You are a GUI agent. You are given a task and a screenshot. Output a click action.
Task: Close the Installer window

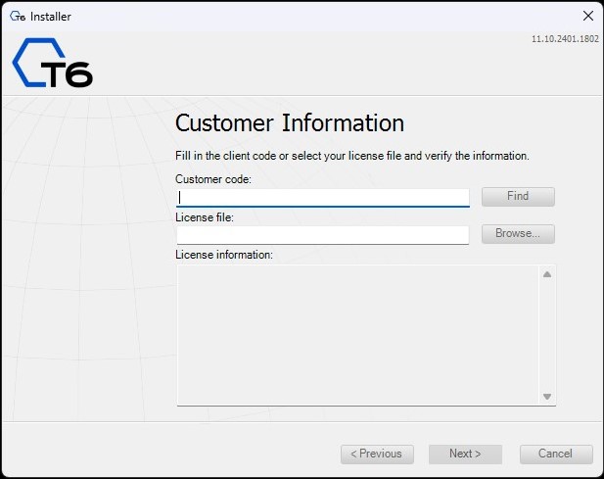pos(587,16)
